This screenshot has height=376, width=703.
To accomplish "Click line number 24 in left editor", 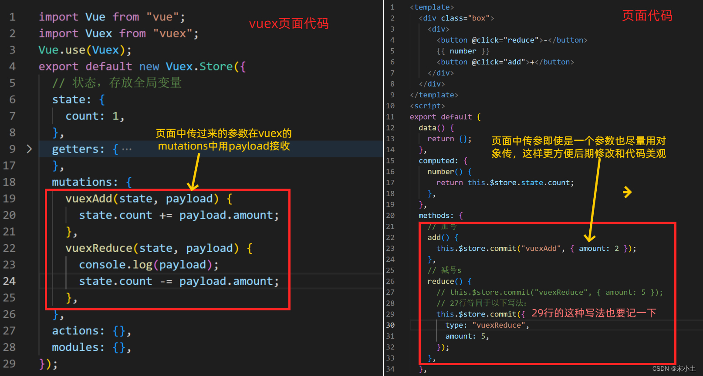I will [x=9, y=281].
